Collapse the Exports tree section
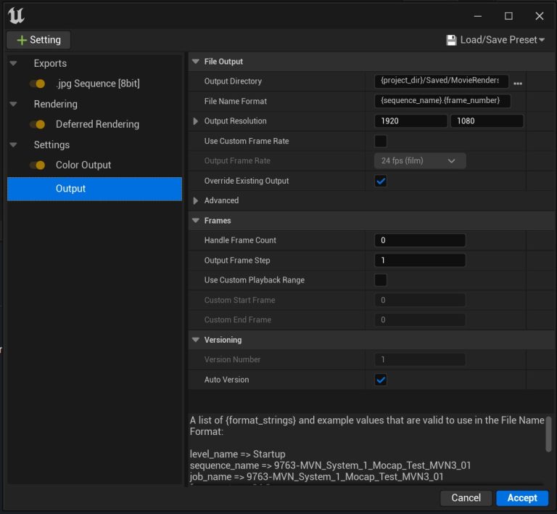 13,63
